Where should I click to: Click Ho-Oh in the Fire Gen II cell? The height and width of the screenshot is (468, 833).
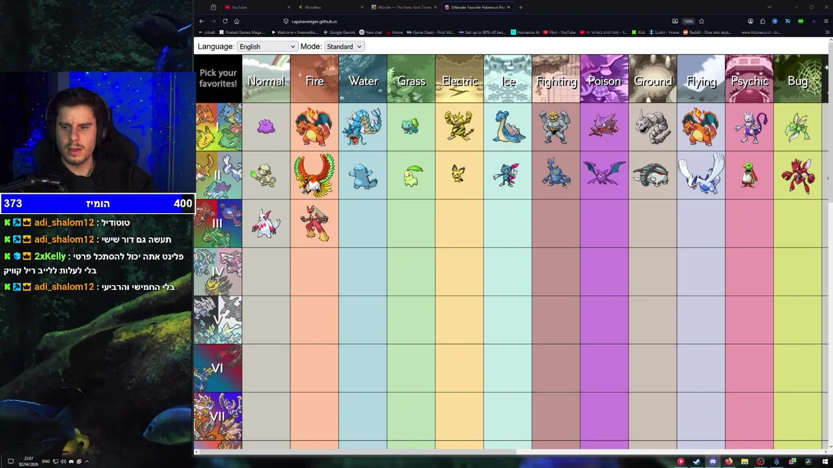[314, 175]
